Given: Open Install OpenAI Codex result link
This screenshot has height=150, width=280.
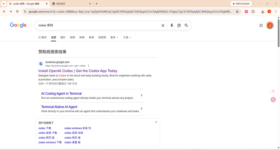Looking at the screenshot, I should (78, 71).
